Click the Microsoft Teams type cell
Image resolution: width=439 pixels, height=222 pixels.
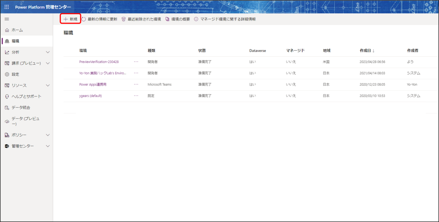click(x=160, y=84)
